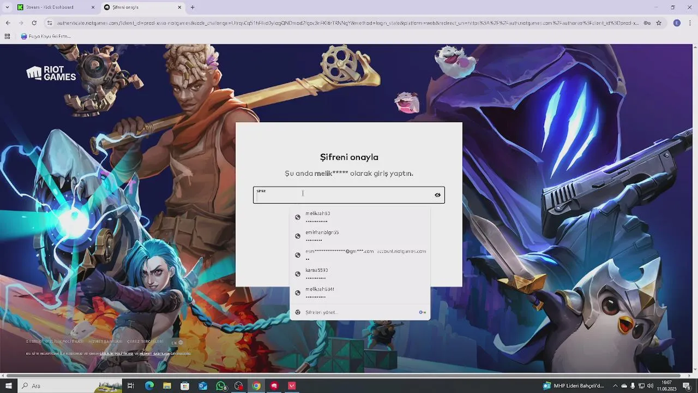This screenshot has height=393, width=698.
Task: Open WhatsApp from taskbar
Action: point(221,386)
